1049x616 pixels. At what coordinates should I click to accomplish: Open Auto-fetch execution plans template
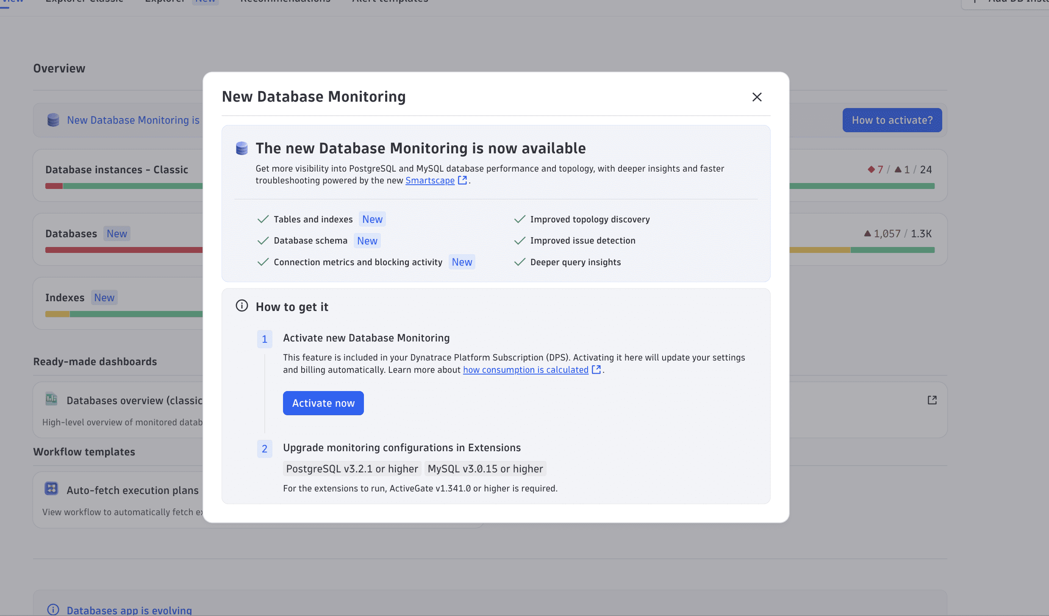[133, 490]
